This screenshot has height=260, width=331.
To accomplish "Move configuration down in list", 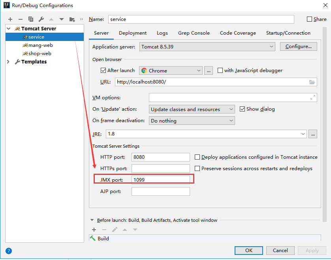I will coord(62,19).
